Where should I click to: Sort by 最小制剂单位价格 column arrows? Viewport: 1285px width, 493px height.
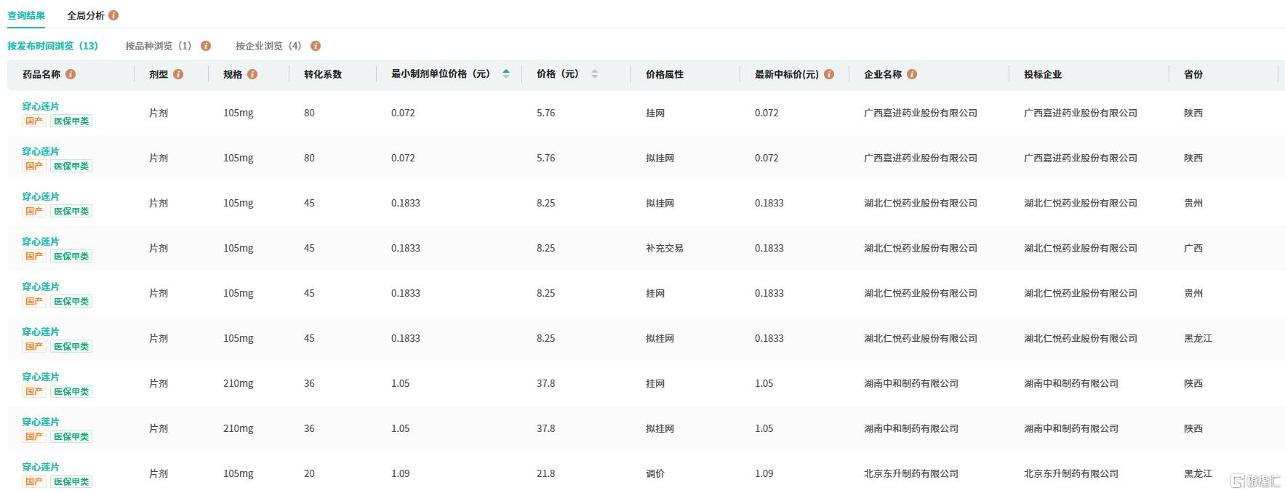pos(506,74)
